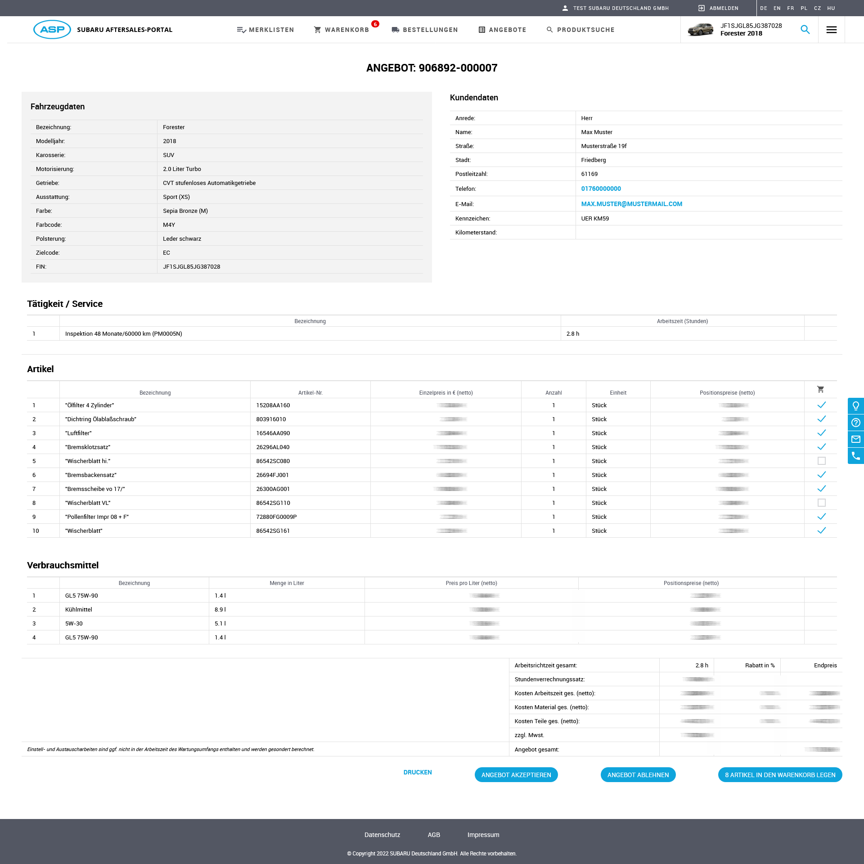The width and height of the screenshot is (864, 864).
Task: Click the customer email address link
Action: [631, 204]
